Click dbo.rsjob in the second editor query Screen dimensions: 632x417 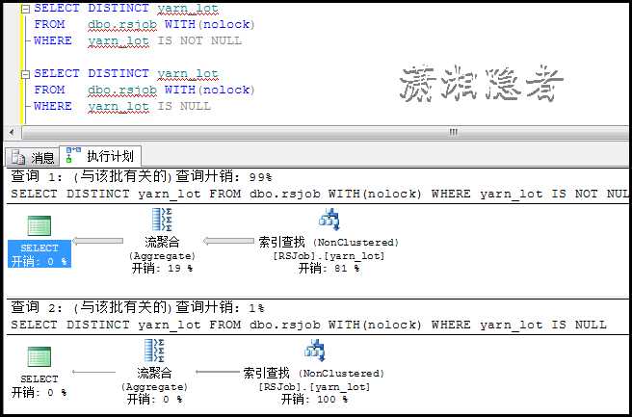122,91
